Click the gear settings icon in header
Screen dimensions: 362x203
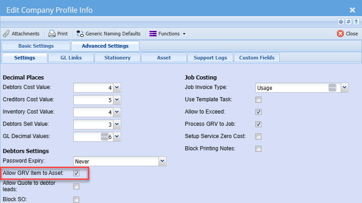pyautogui.click(x=341, y=21)
